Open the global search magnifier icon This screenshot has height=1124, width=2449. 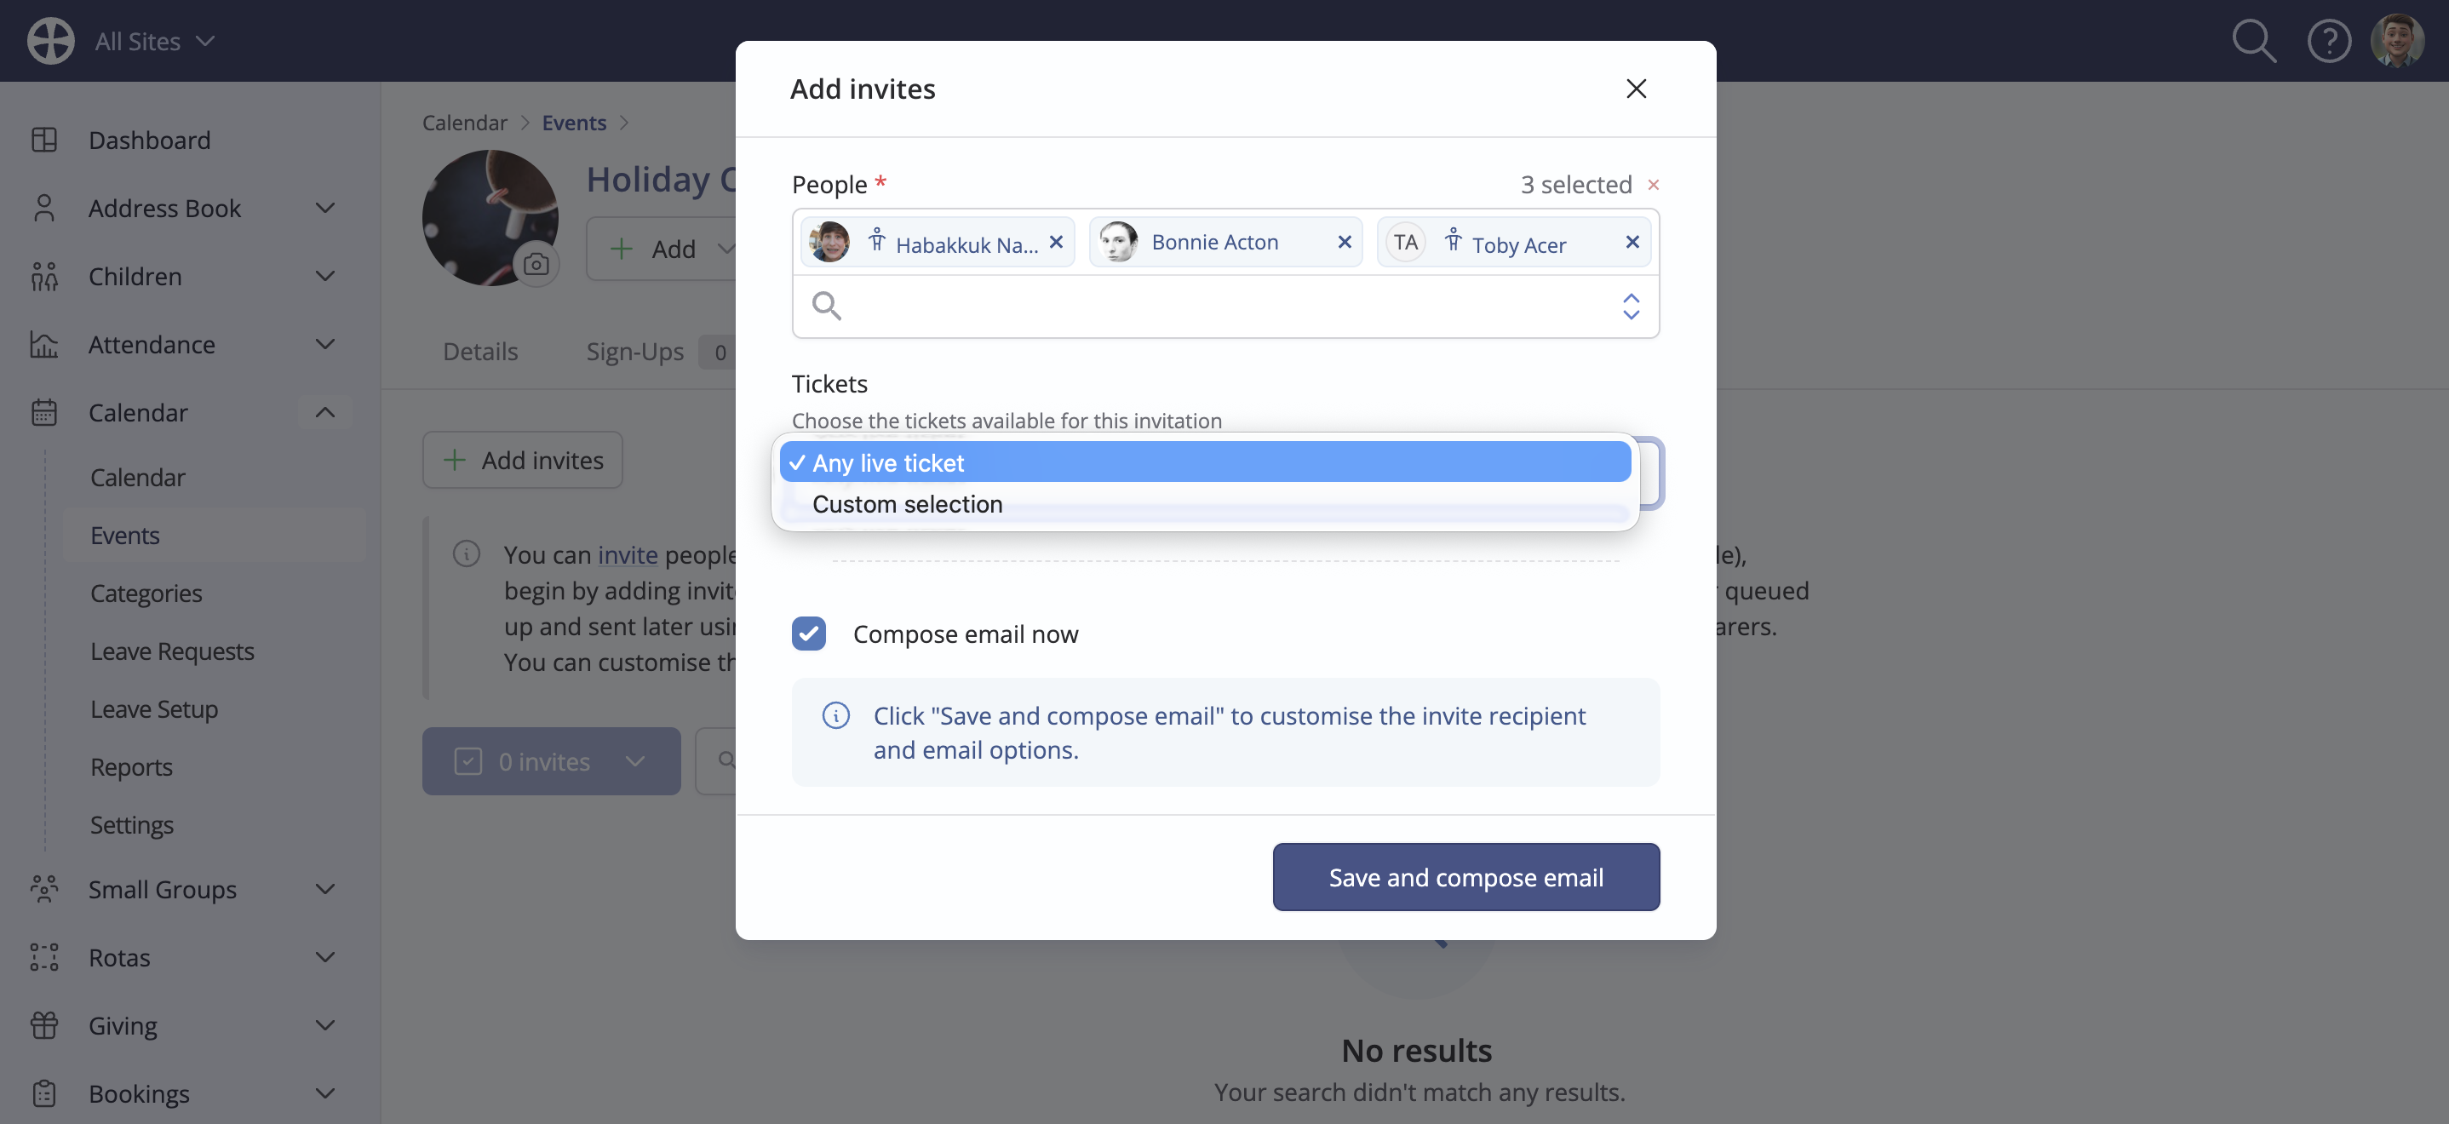(2253, 41)
